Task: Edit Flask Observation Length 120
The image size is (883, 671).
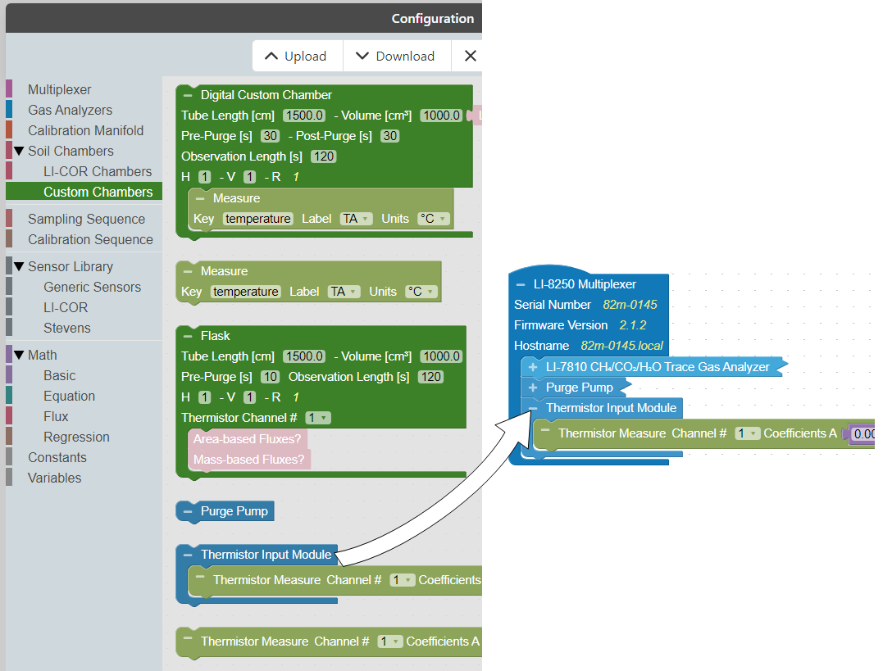Action: click(x=430, y=377)
